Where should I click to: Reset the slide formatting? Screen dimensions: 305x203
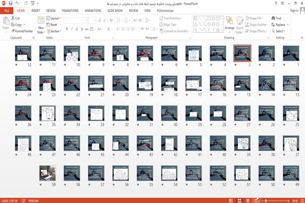(52, 25)
